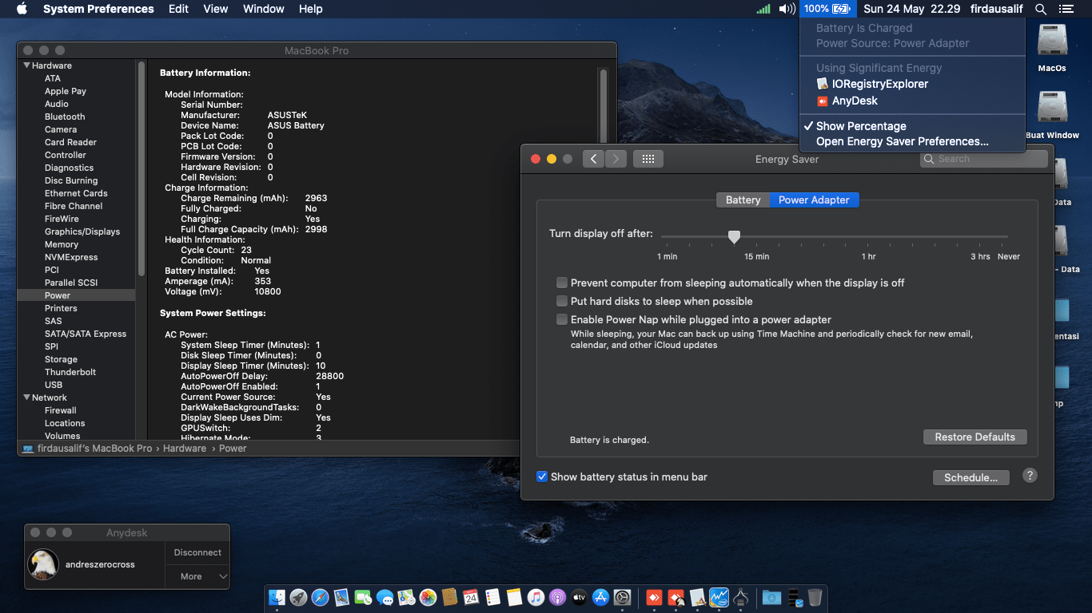Uncheck Show battery status in menu bar

[x=542, y=477]
